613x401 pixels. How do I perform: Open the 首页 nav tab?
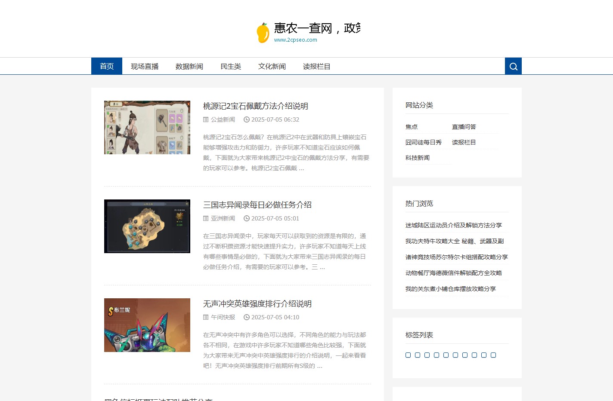coord(107,66)
